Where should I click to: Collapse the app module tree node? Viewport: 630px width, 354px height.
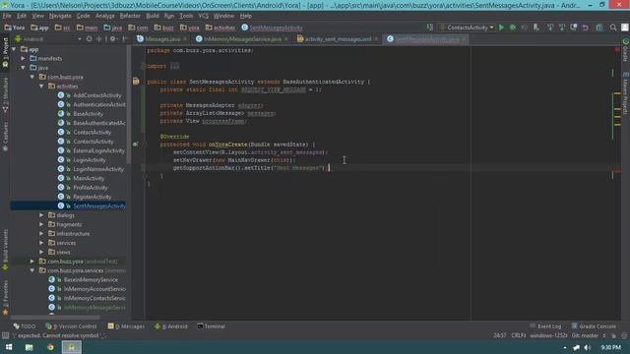pyautogui.click(x=14, y=49)
